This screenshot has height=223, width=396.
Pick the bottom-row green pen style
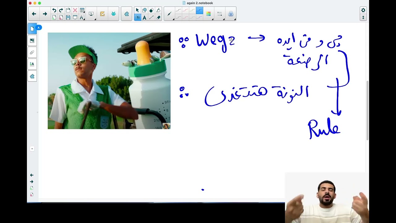[192, 17]
